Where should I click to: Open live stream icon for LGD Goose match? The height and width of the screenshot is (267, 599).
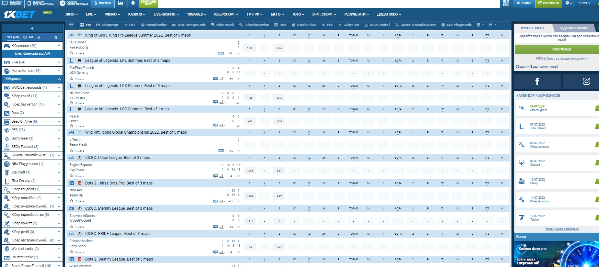(221, 53)
